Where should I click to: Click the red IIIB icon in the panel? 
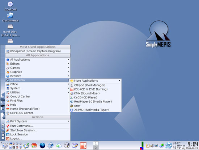83,146
